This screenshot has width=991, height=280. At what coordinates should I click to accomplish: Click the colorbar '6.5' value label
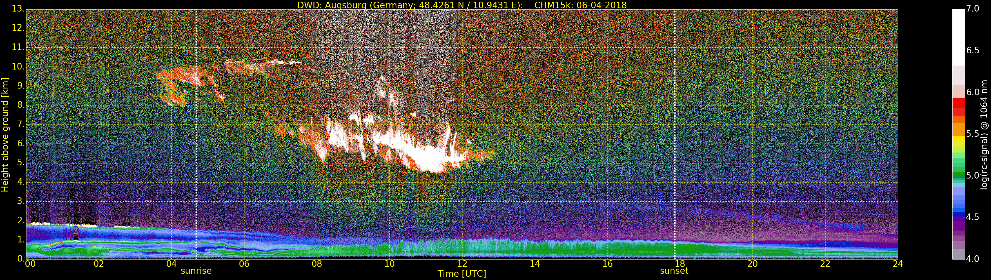click(x=973, y=50)
